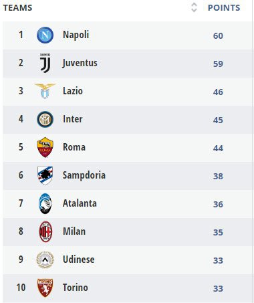Click the Atalanta club crest
This screenshot has width=254, height=303.
(x=45, y=203)
